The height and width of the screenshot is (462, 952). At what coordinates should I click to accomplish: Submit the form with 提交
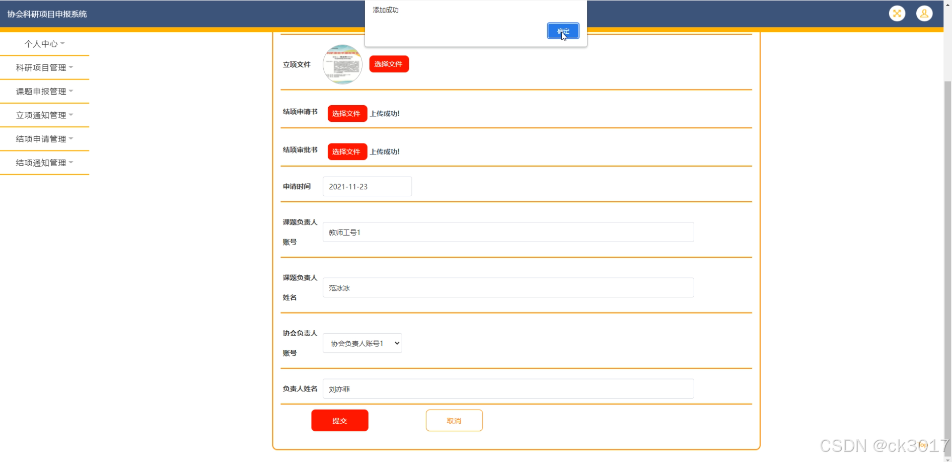(x=340, y=420)
